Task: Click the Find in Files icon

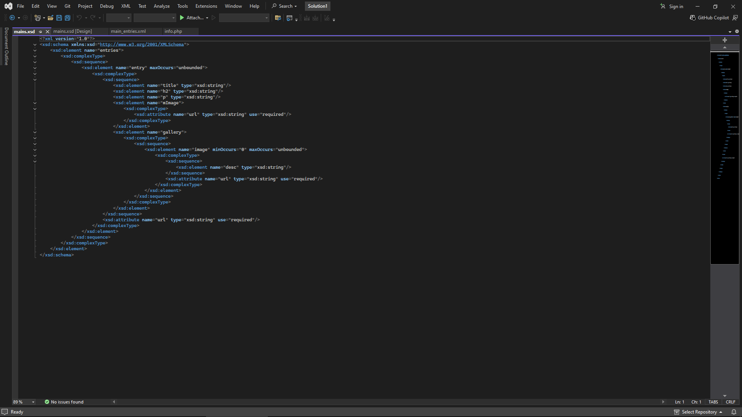Action: tap(277, 18)
